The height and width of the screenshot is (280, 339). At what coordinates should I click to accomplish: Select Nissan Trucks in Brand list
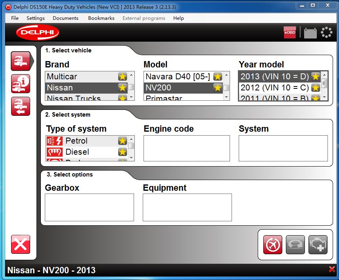pos(87,97)
